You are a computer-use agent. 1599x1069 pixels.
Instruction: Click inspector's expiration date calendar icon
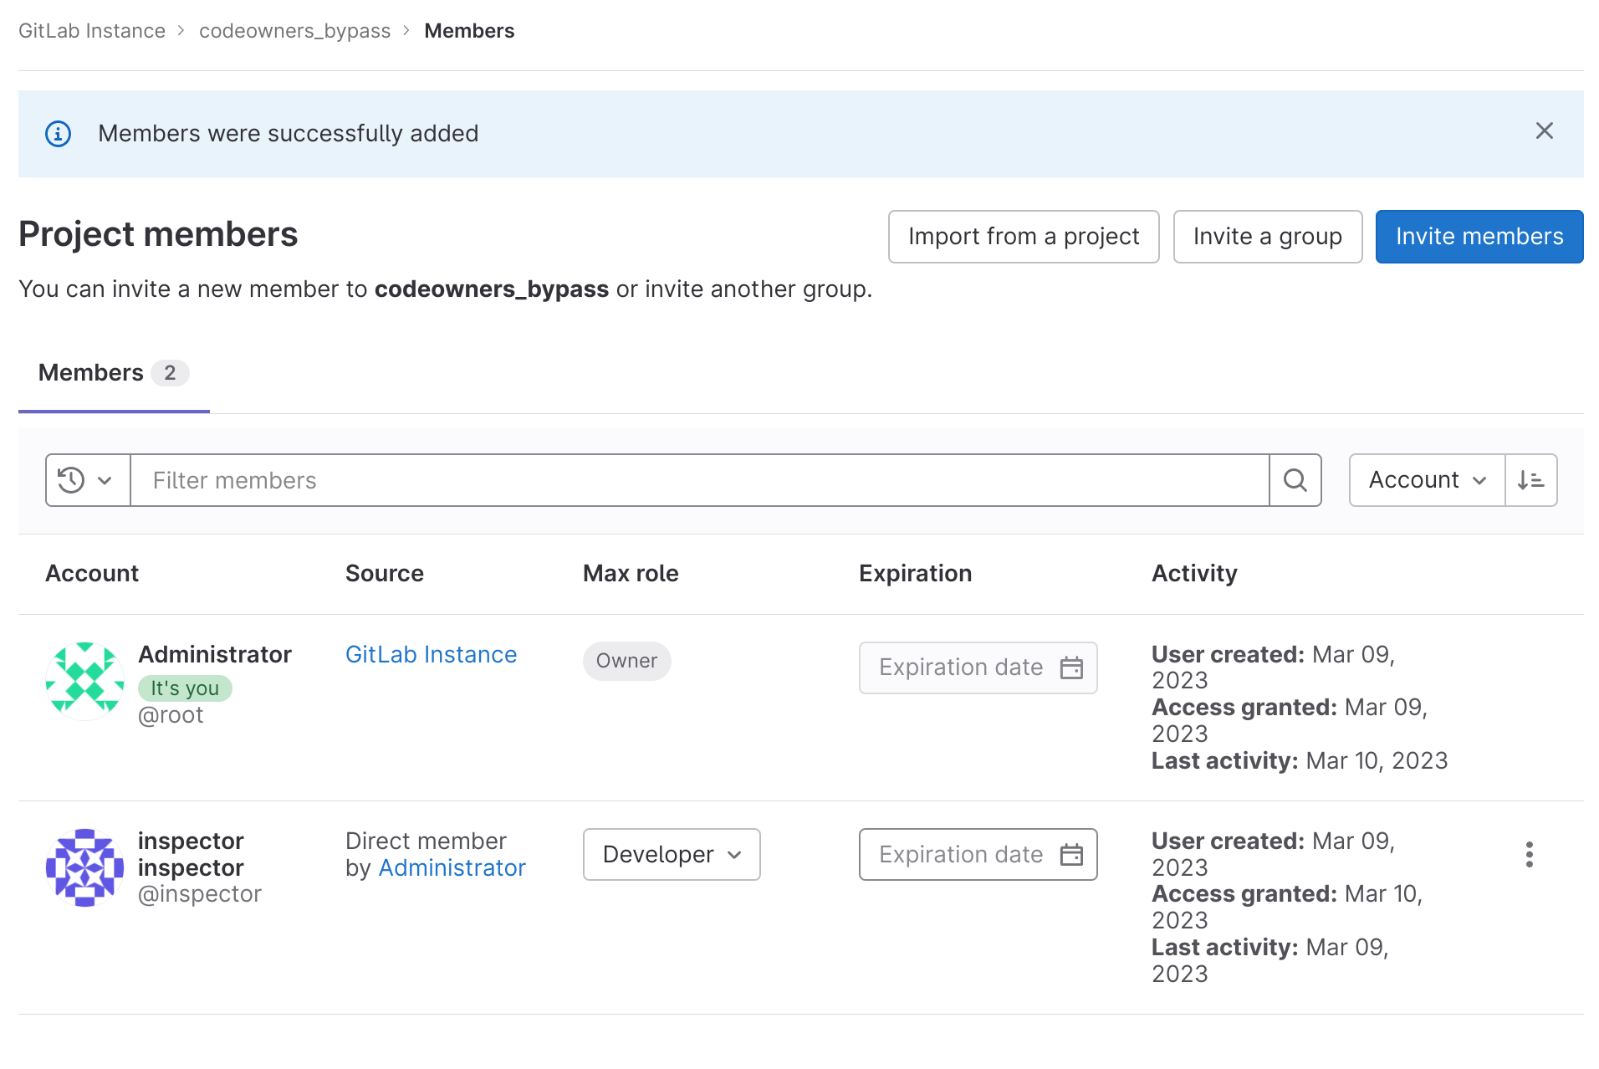coord(1071,854)
